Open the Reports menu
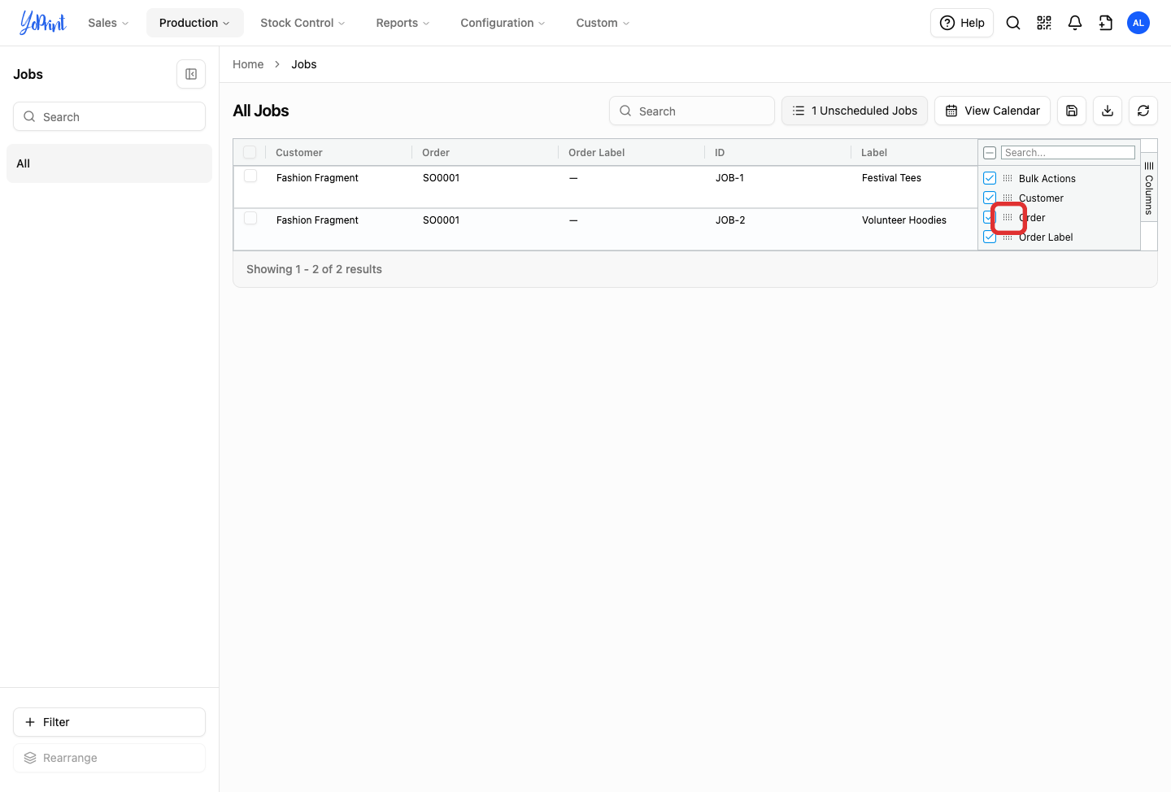 (x=403, y=23)
